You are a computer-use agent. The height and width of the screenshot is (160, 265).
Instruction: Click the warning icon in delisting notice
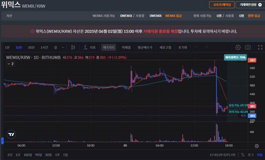(x=33, y=31)
